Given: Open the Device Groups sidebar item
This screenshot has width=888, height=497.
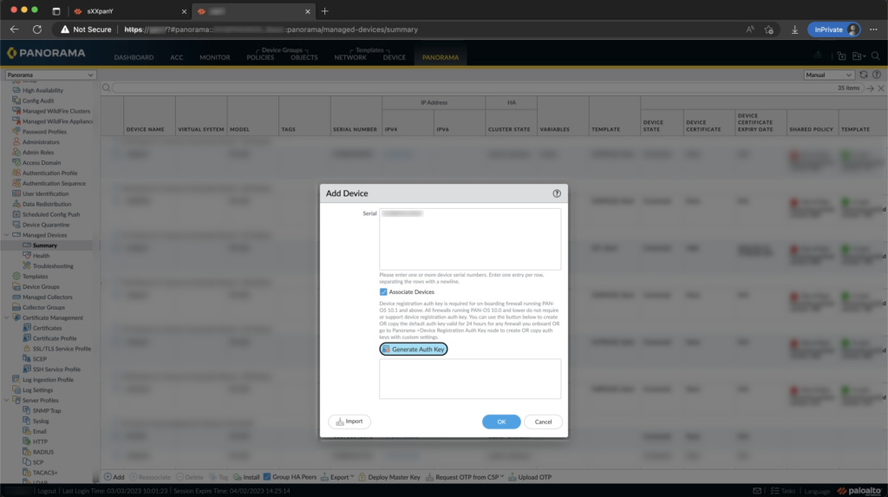Looking at the screenshot, I should (41, 287).
